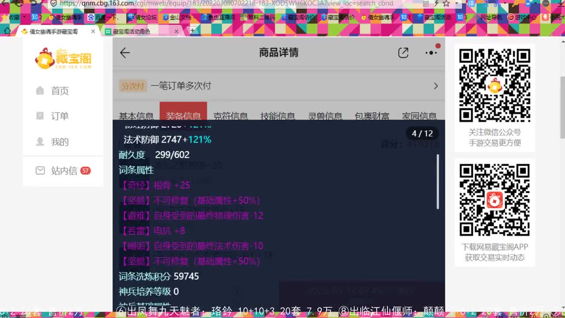Screen dimensions: 565x318
Task: Click the 57 unread badge
Action: click(x=86, y=170)
